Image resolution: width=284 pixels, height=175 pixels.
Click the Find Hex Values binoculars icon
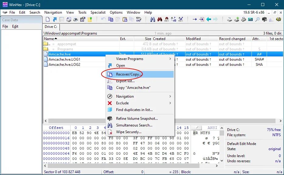(167, 19)
